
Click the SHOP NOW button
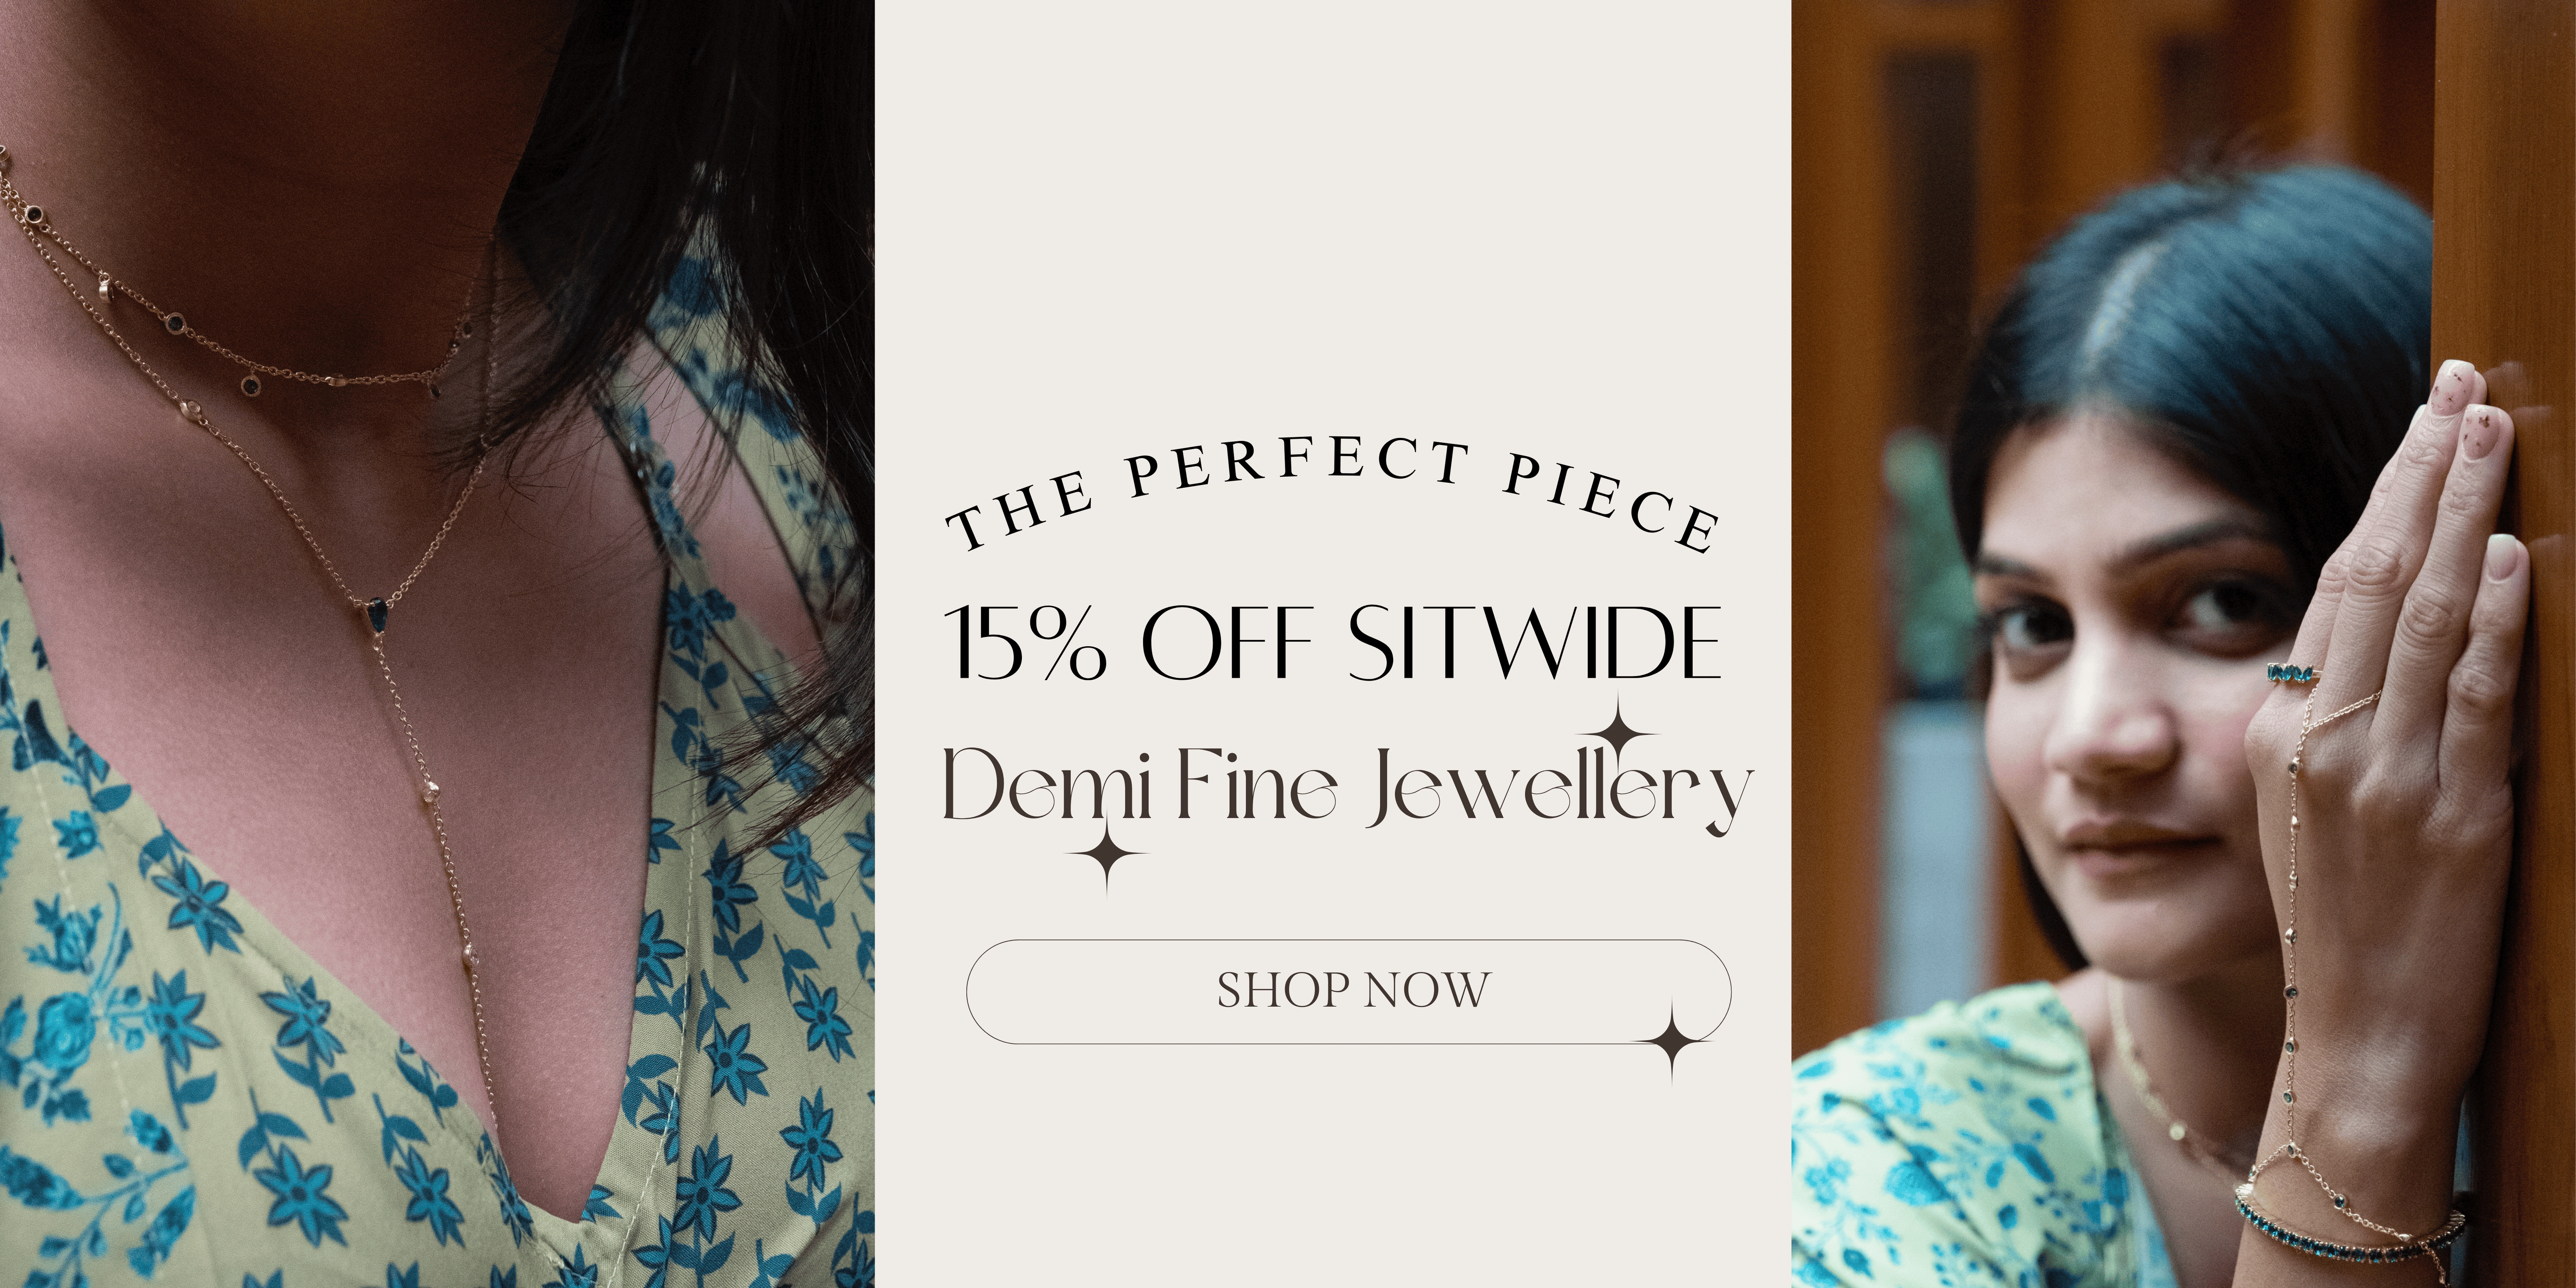point(1348,992)
